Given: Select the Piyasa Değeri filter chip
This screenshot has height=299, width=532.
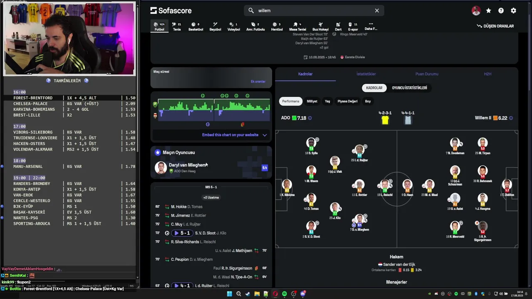Looking at the screenshot, I should (347, 101).
